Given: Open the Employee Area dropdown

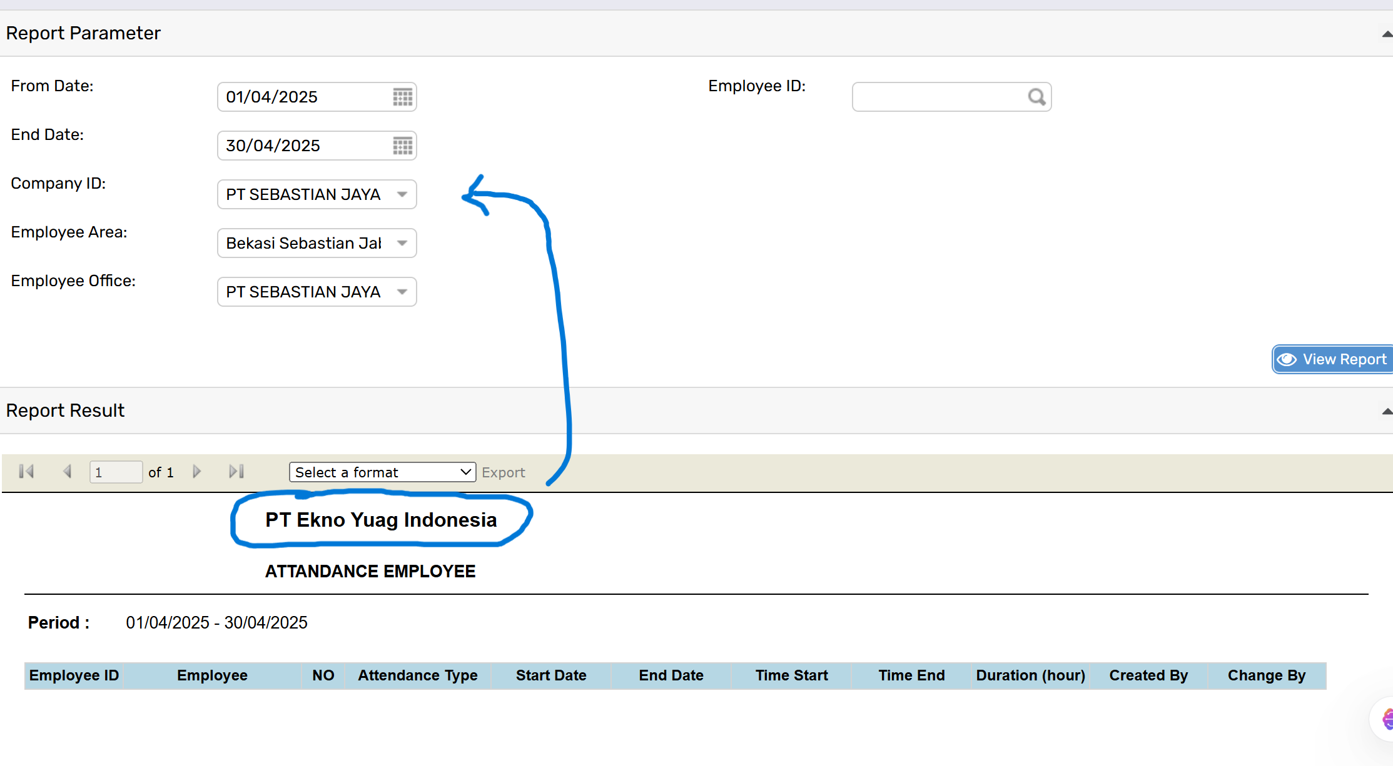Looking at the screenshot, I should [x=317, y=243].
